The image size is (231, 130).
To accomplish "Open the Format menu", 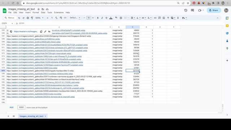I will [x=36, y=13].
